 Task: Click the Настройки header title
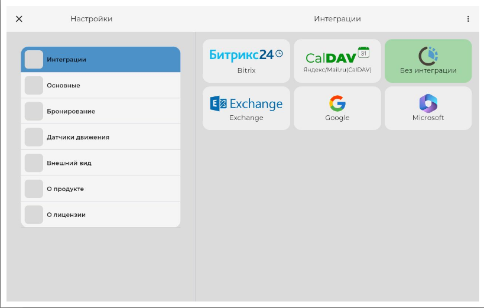92,19
